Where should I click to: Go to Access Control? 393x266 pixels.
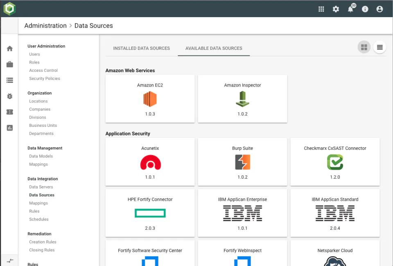[x=43, y=71]
